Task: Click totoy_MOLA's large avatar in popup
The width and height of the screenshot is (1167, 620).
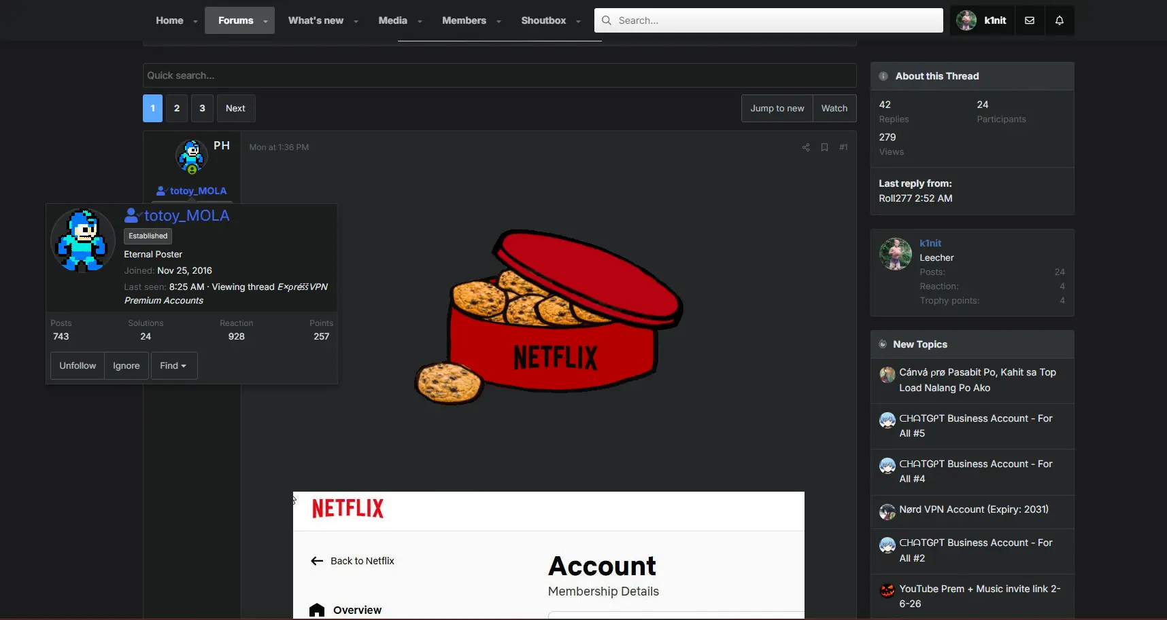Action: pos(83,240)
